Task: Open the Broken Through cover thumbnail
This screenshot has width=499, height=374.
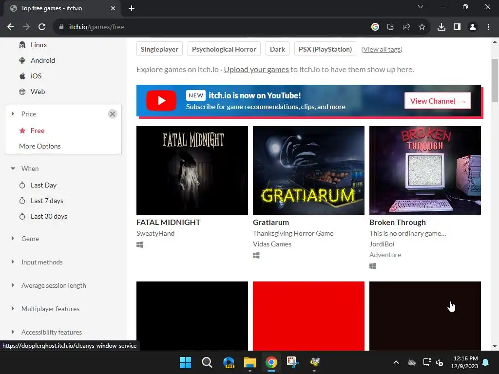Action: pos(425,170)
